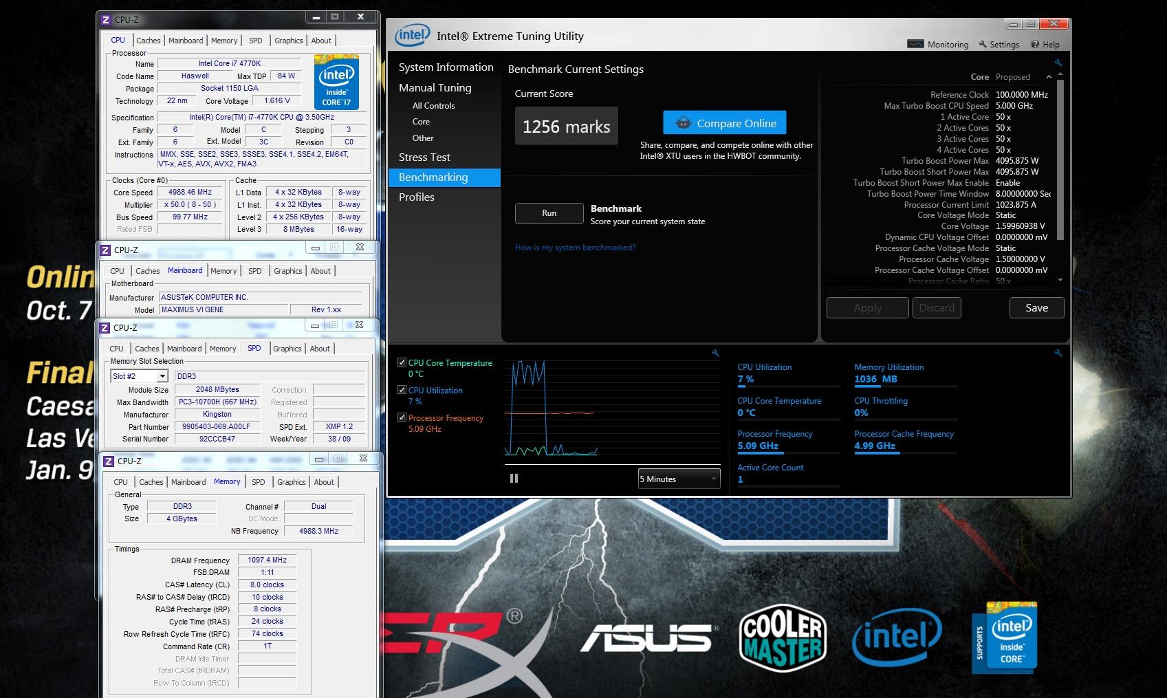Open the Slot #2 memory slot dropdown
1167x698 pixels.
(139, 376)
